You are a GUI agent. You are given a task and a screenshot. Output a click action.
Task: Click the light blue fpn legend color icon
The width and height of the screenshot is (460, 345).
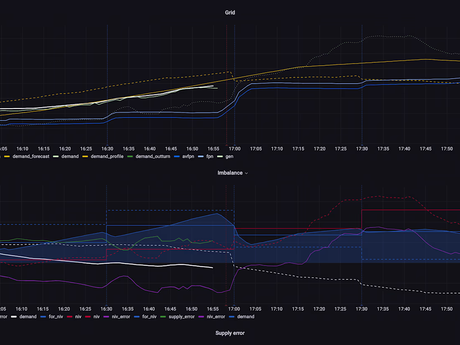click(x=201, y=156)
